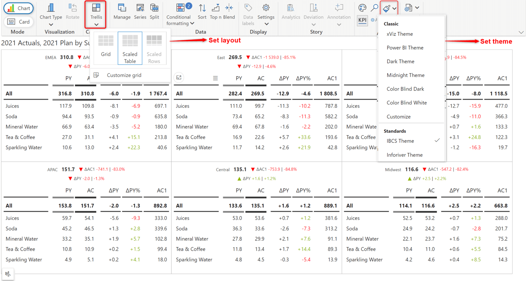Open the color palette icon
This screenshot has width=526, height=281.
362,8
